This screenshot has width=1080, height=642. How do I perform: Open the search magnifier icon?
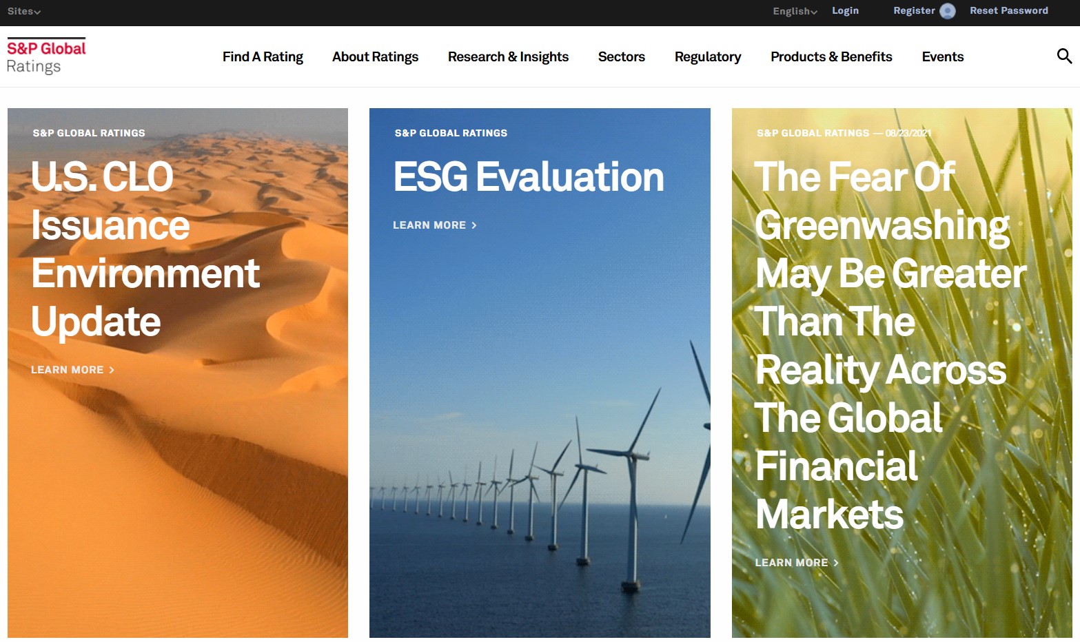click(x=1064, y=56)
